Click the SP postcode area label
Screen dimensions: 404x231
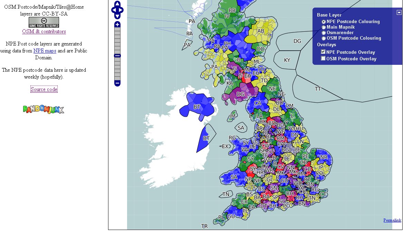pyautogui.click(x=275, y=197)
